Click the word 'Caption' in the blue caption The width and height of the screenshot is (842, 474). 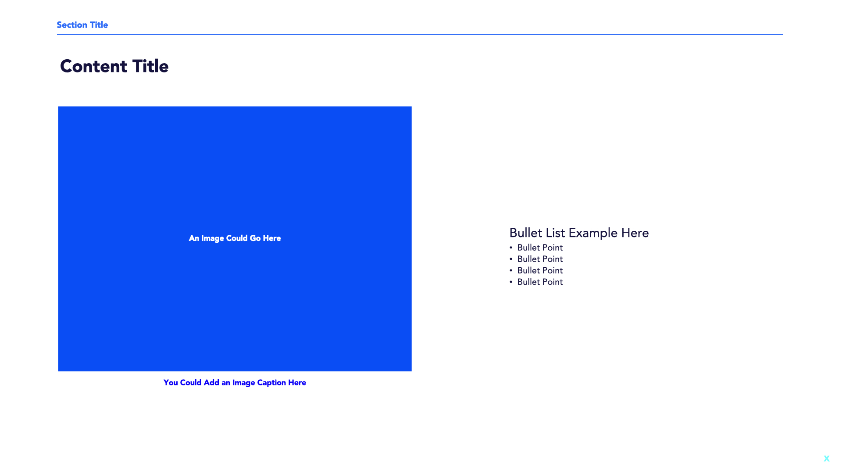271,383
